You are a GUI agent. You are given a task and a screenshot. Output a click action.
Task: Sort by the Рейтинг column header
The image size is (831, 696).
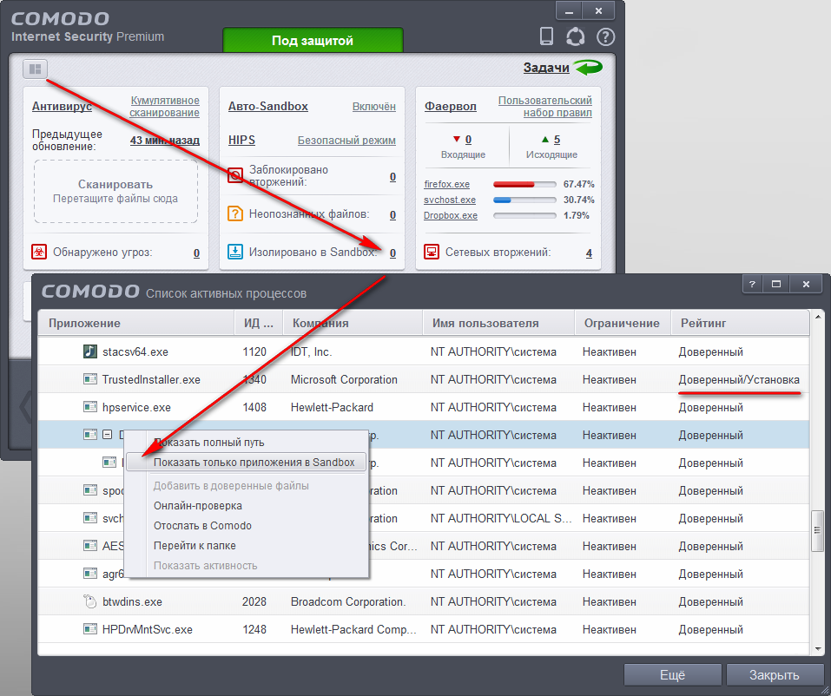741,323
